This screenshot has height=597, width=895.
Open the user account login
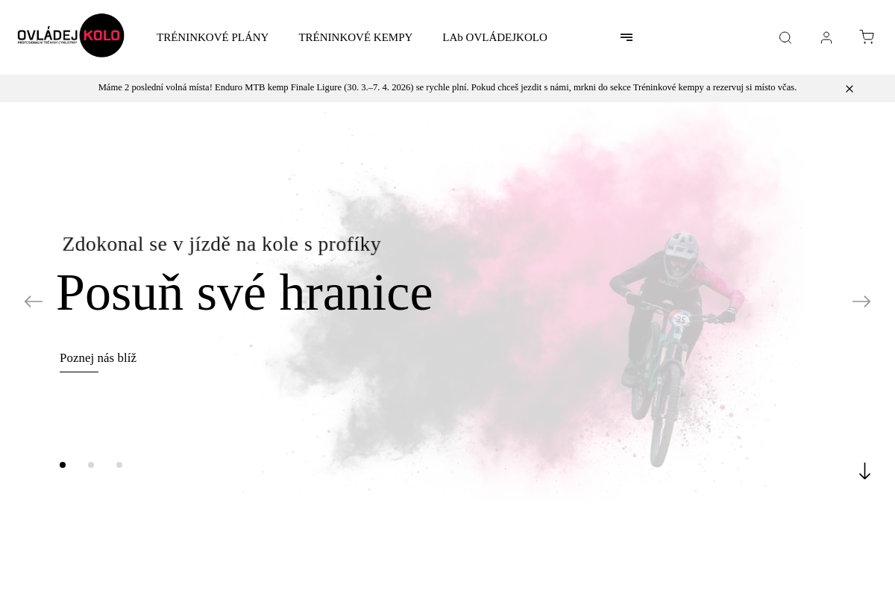[x=826, y=37]
